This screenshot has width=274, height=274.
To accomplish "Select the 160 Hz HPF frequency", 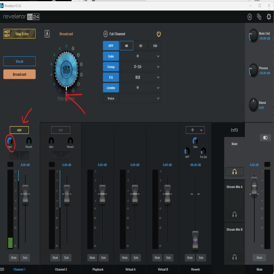I will (155, 46).
